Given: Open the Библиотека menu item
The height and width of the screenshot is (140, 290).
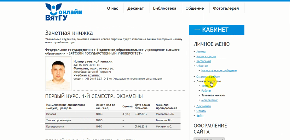Looking at the screenshot, I should click(165, 8).
